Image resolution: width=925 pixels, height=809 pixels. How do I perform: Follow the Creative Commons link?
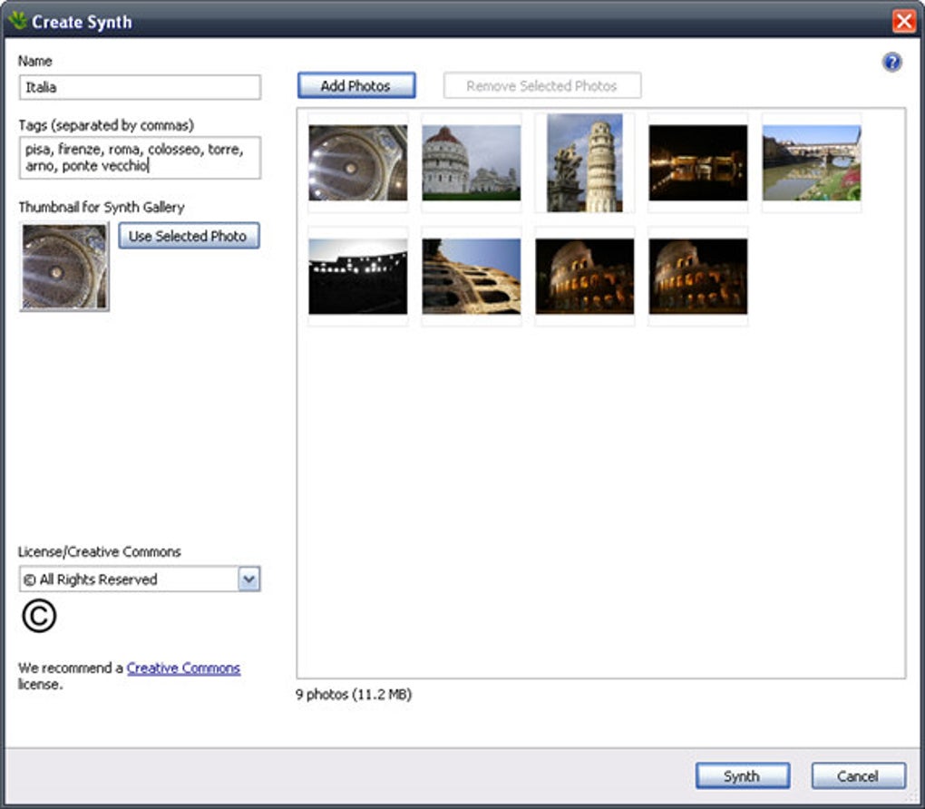pos(183,668)
